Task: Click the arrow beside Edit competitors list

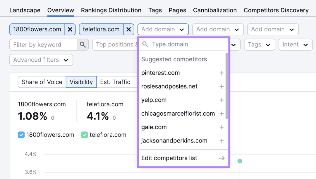Action: pos(222,158)
